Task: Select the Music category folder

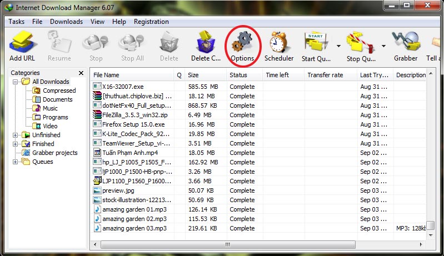Action: coord(50,108)
